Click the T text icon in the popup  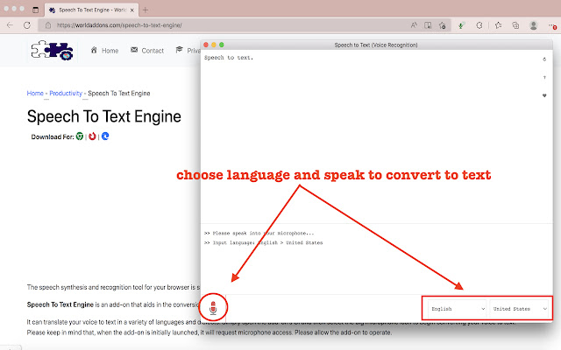(544, 78)
